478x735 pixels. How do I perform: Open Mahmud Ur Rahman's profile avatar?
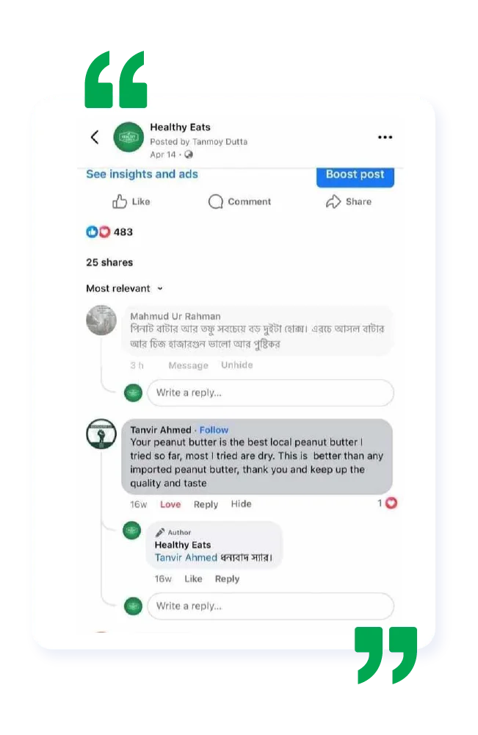tap(101, 320)
